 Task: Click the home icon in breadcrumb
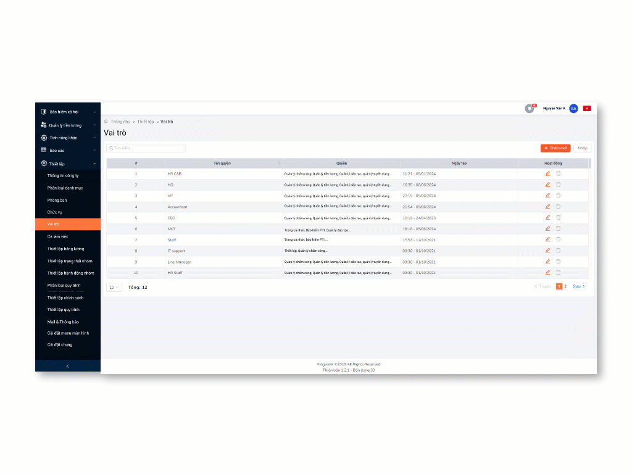pos(106,122)
